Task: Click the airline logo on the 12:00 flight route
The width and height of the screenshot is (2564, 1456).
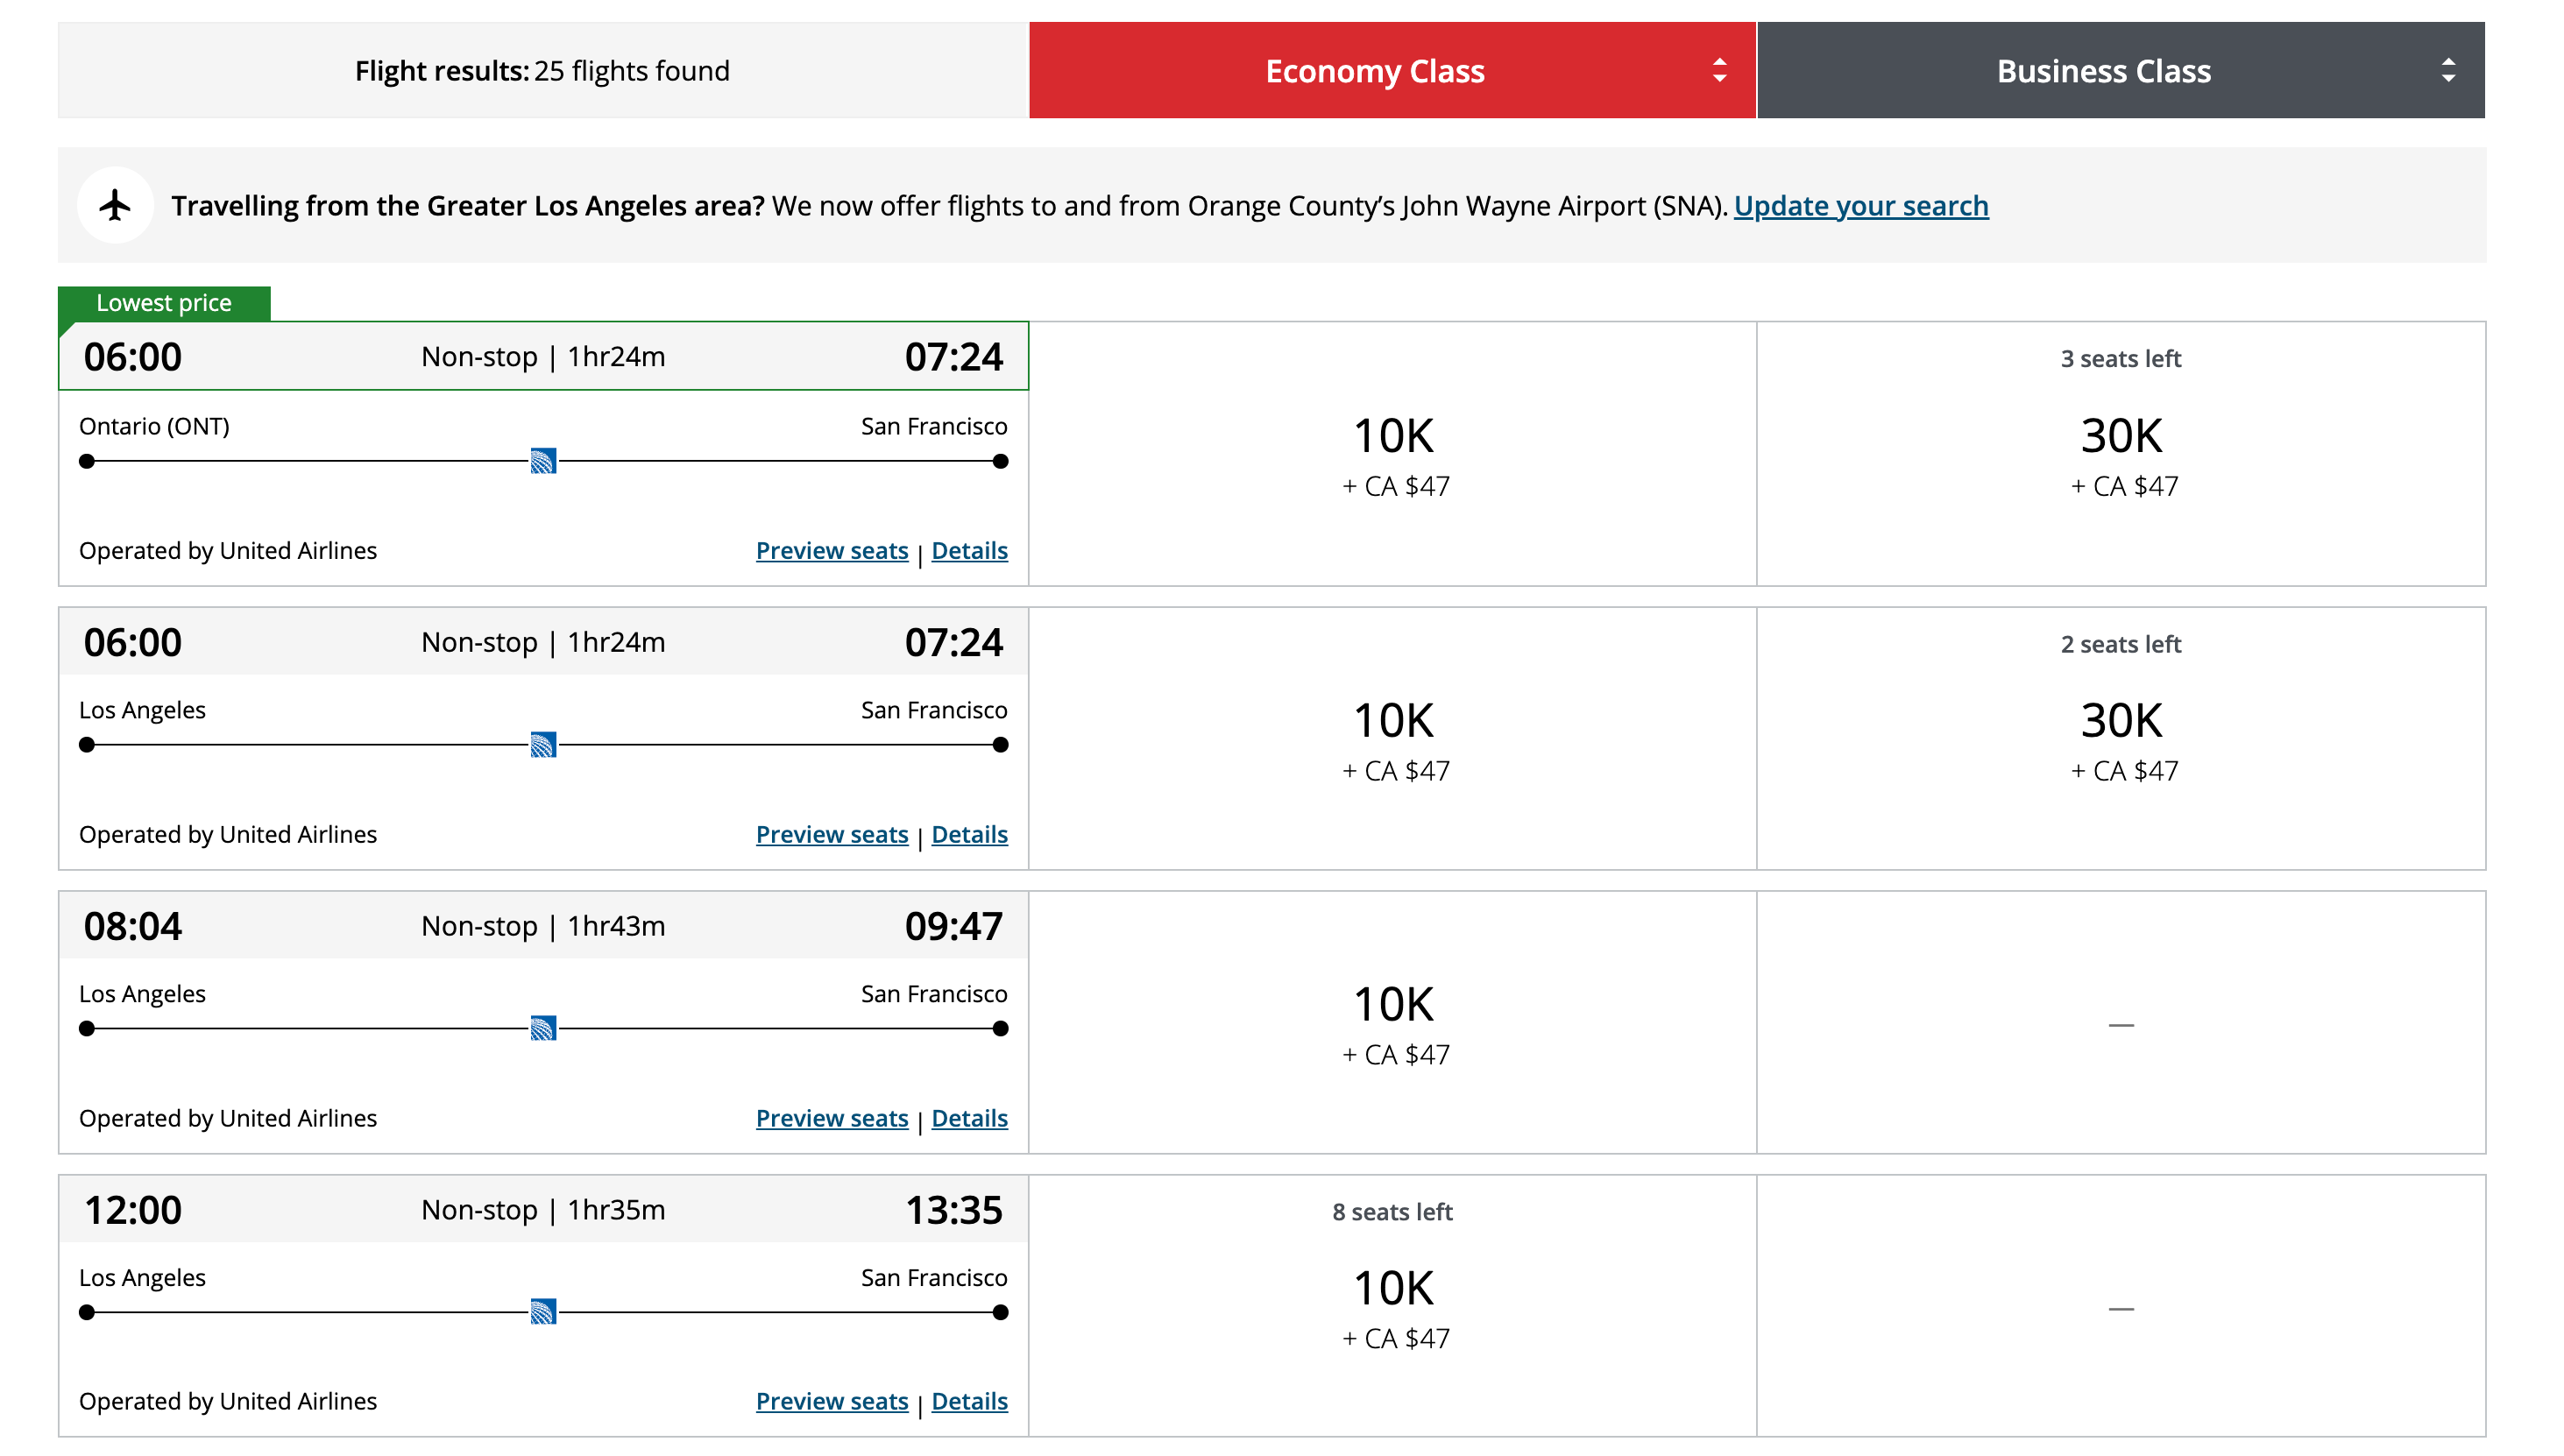Action: [543, 1312]
